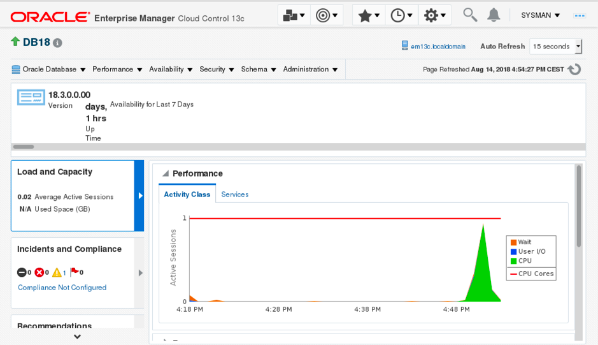Click the critical incidents red icon
Viewport: 598px width, 345px height.
pyautogui.click(x=39, y=272)
